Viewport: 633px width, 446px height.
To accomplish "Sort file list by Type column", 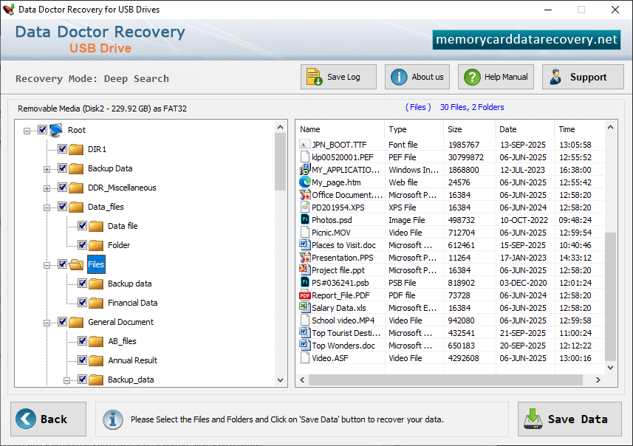I will [x=414, y=129].
